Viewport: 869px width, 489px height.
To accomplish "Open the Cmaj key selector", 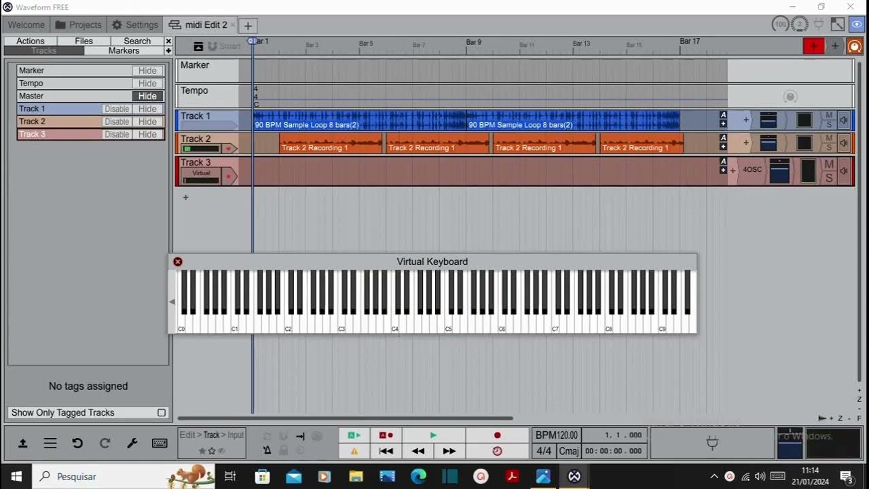I will (569, 451).
